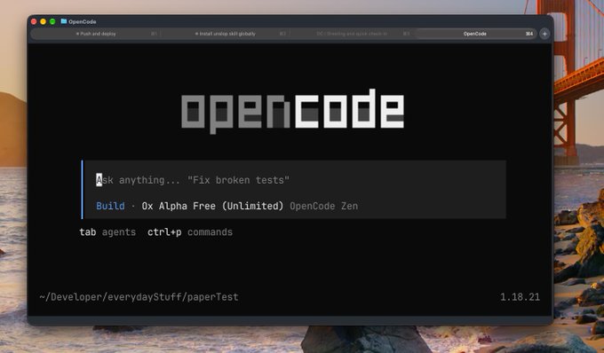
Task: Click the version number 1.18.21
Action: pyautogui.click(x=520, y=297)
